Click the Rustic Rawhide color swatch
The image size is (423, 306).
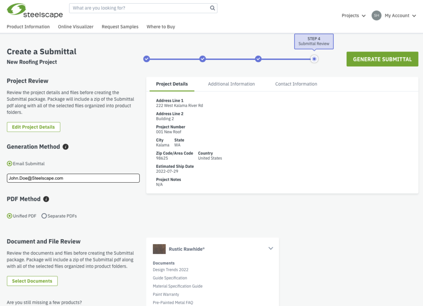click(159, 249)
